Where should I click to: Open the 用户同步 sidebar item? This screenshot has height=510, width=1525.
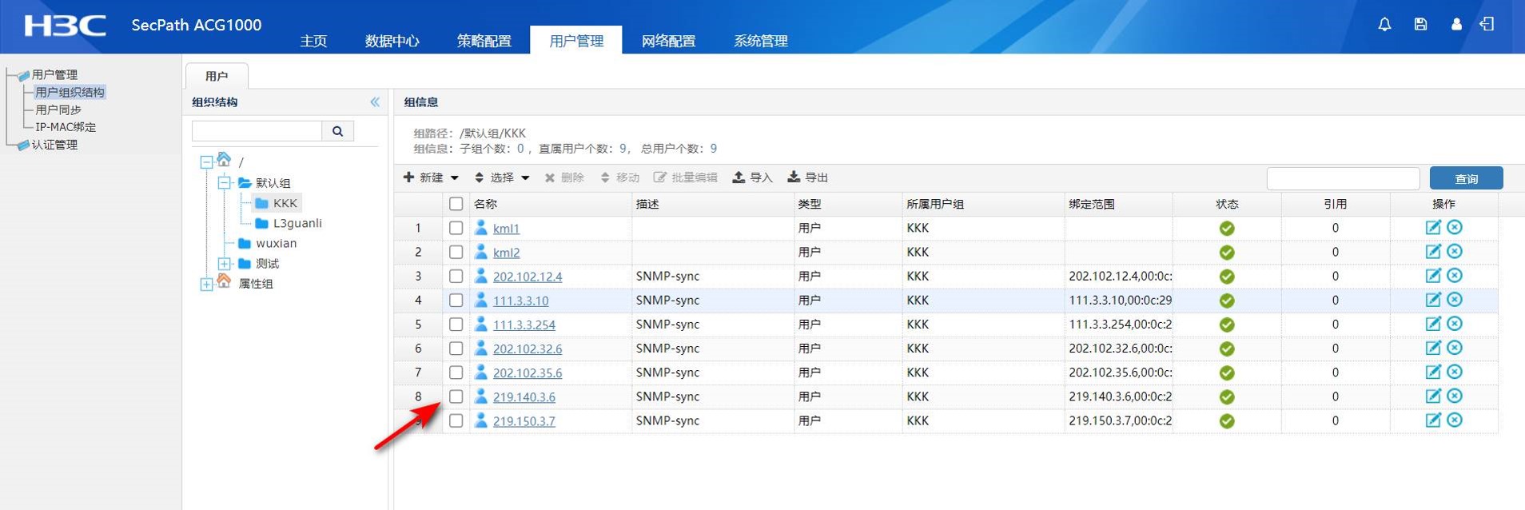click(x=58, y=110)
